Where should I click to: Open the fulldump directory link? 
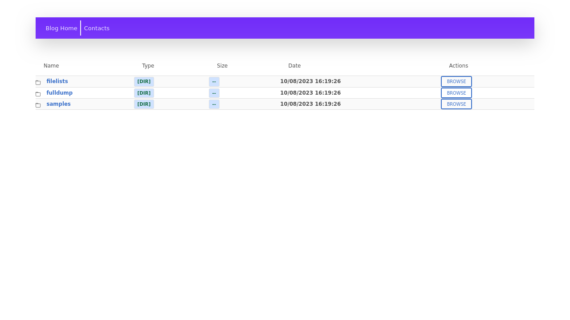click(59, 93)
